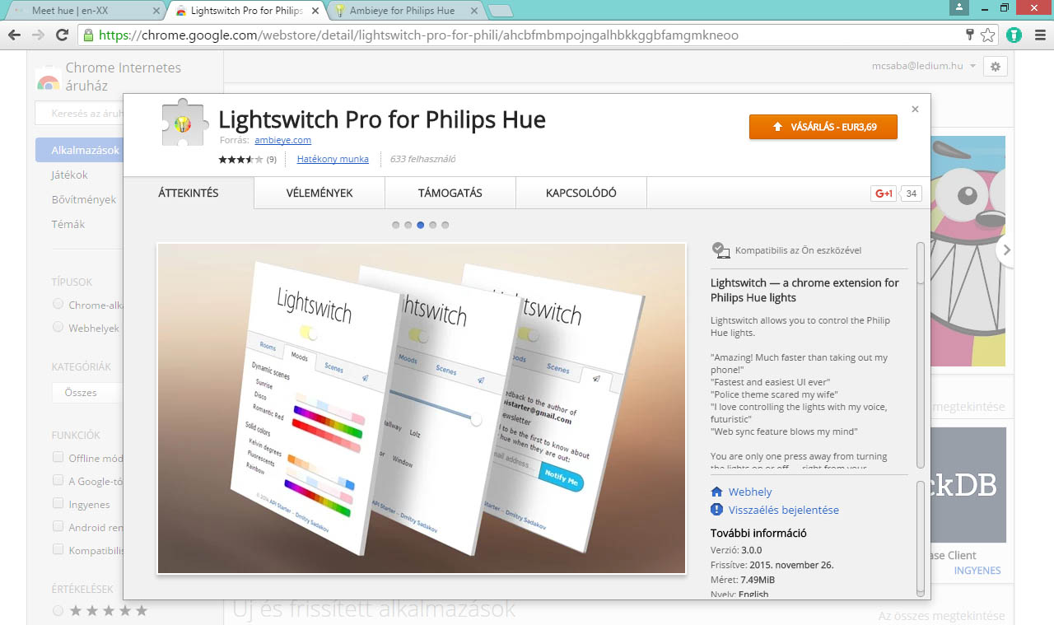Advance the background carousel with right chevron
Image resolution: width=1054 pixels, height=625 pixels.
tap(1005, 250)
